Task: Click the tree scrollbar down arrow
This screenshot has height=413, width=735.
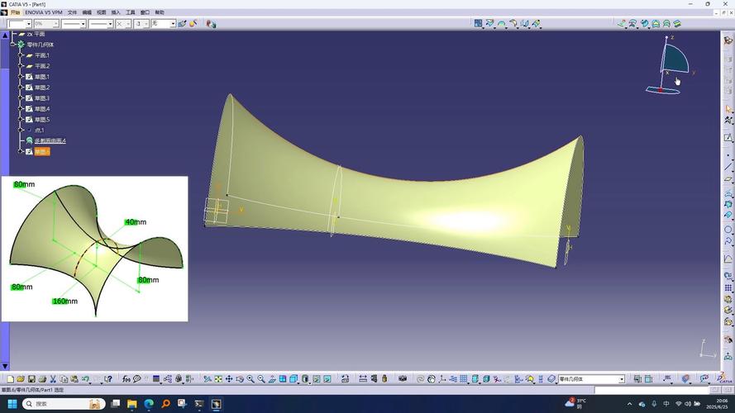Action: pyautogui.click(x=5, y=366)
